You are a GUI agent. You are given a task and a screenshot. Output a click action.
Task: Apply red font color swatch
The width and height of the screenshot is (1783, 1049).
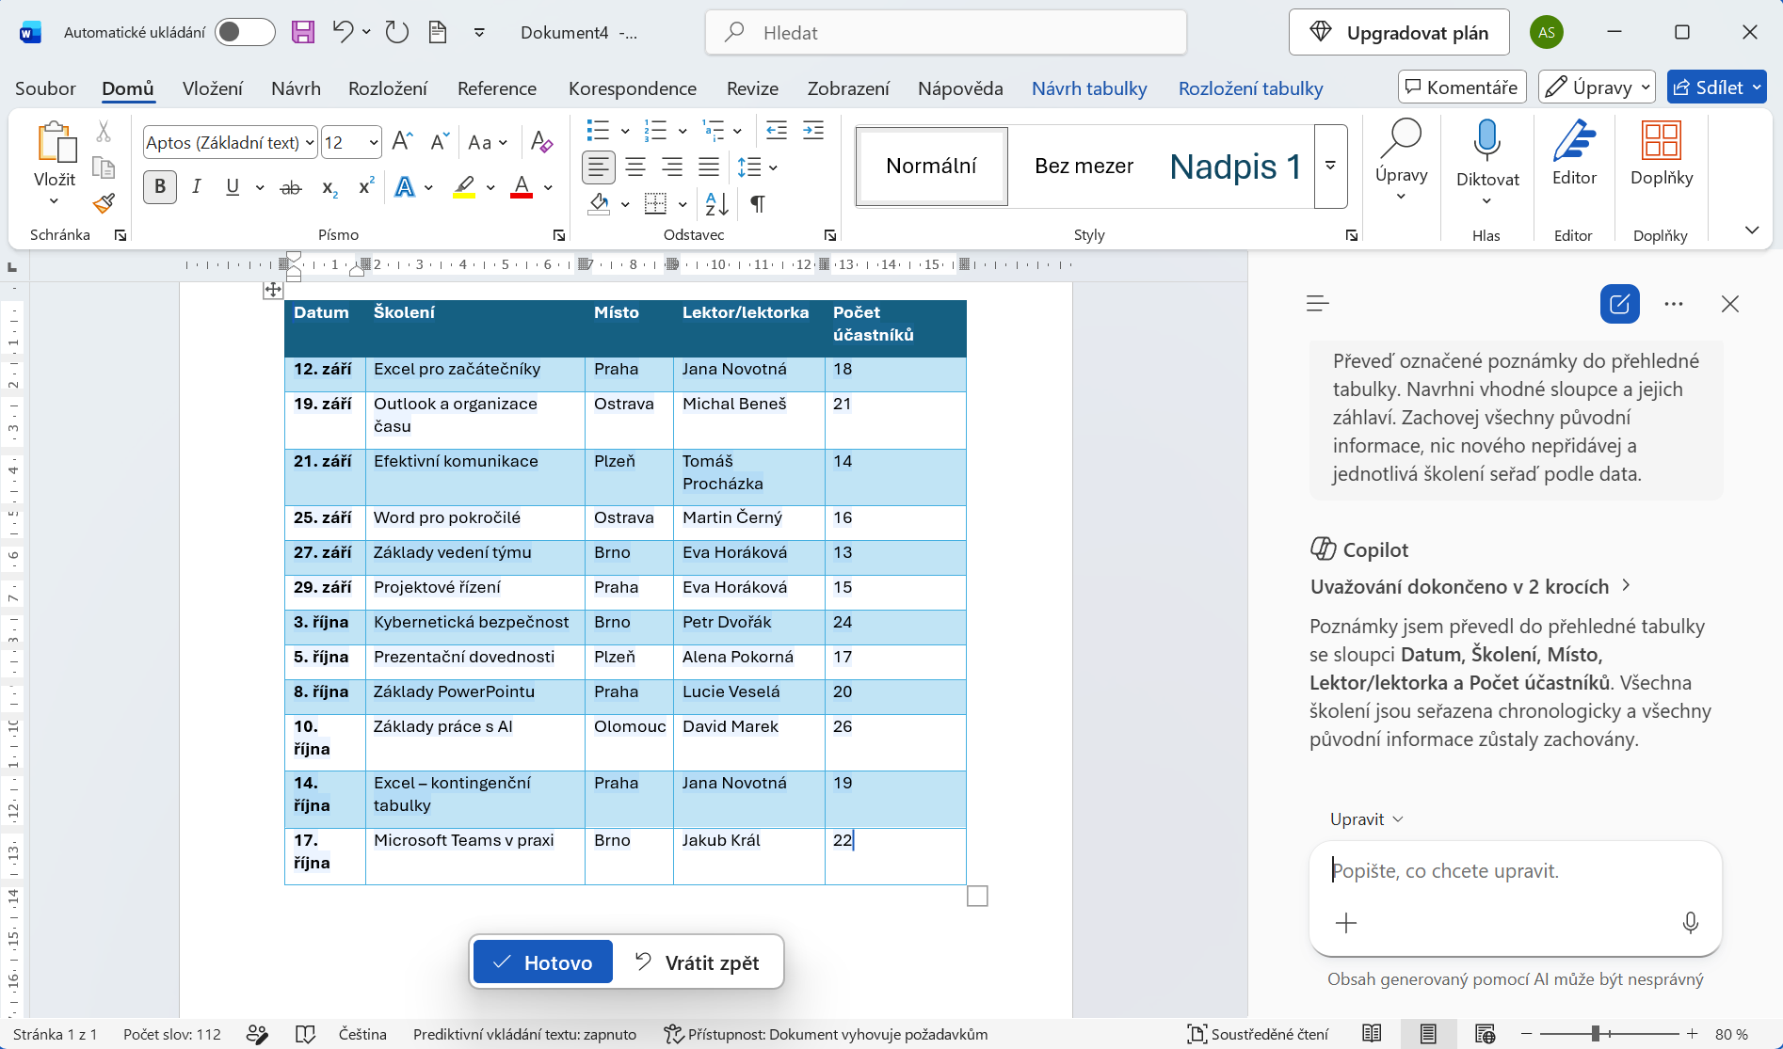pos(522,187)
